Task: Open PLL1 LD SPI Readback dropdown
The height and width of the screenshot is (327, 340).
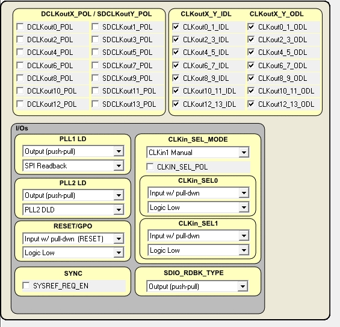Action: (73, 166)
